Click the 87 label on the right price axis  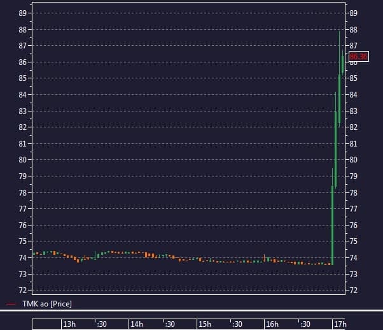click(353, 46)
